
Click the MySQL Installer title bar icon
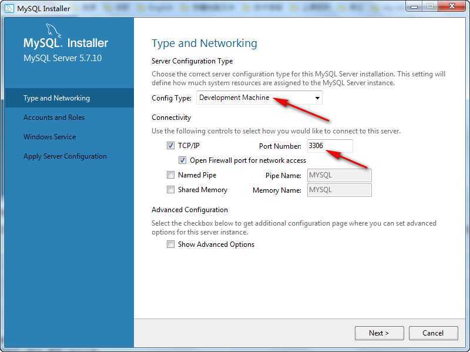click(9, 8)
